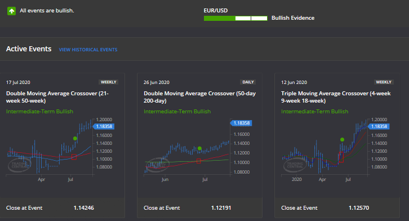The width and height of the screenshot is (409, 221).
Task: Click the EUR/USD symbol label
Action: pos(216,11)
